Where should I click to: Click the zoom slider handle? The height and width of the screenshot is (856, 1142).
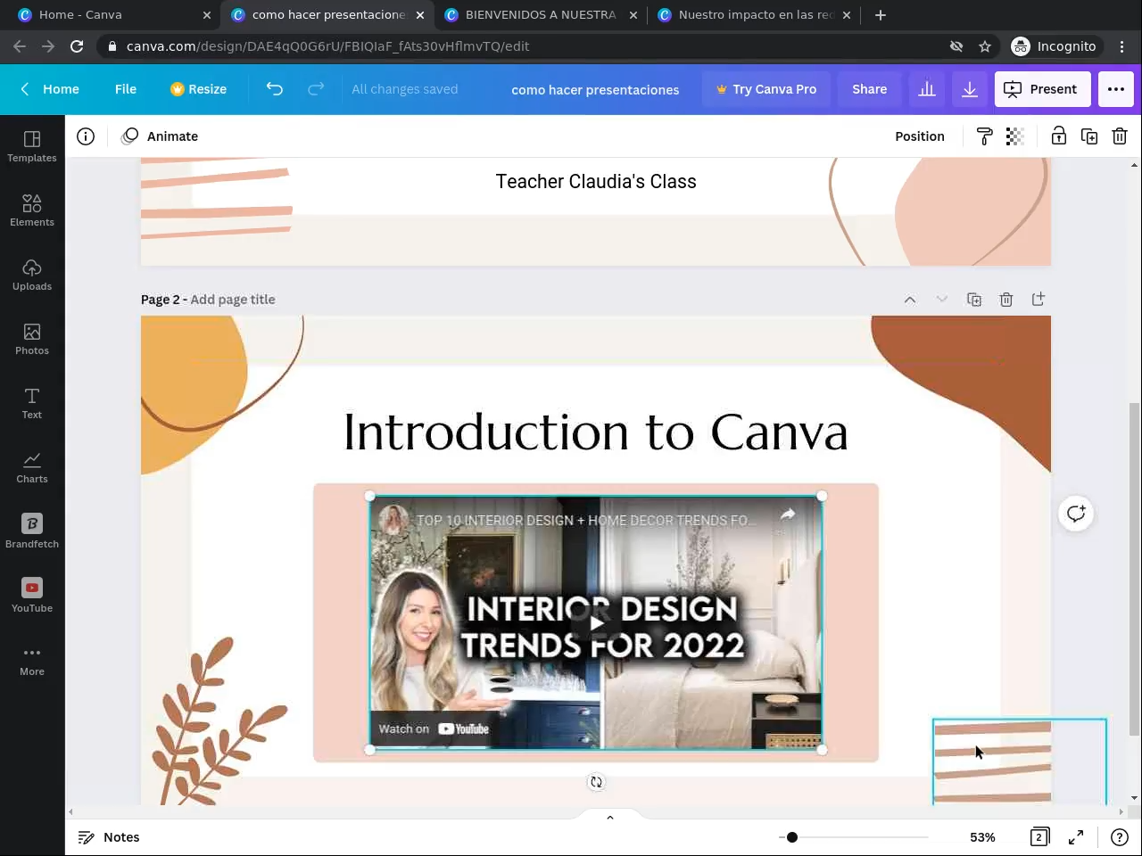[792, 837]
